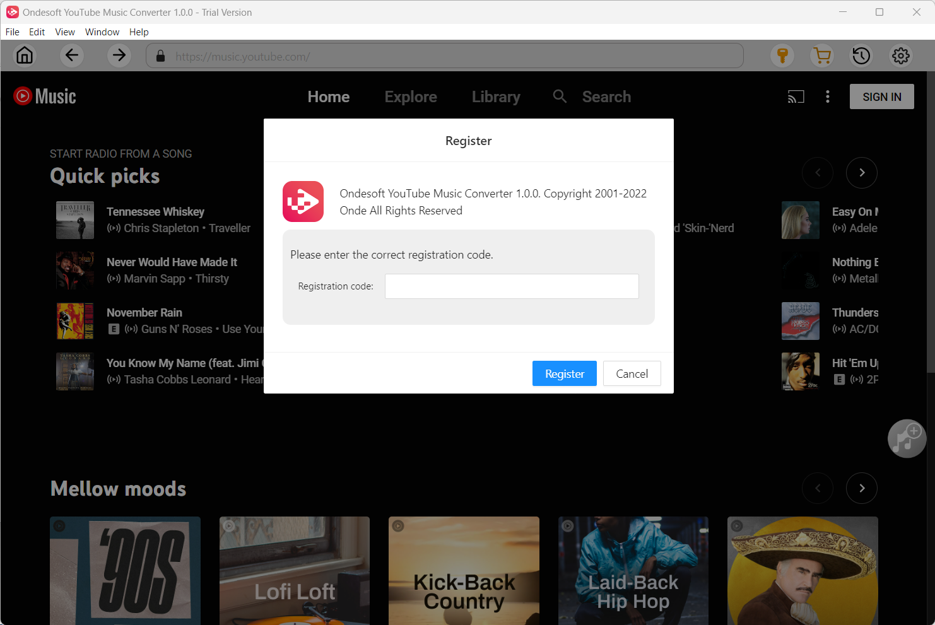Image resolution: width=935 pixels, height=625 pixels.
Task: Open the Help menu
Action: (x=139, y=32)
